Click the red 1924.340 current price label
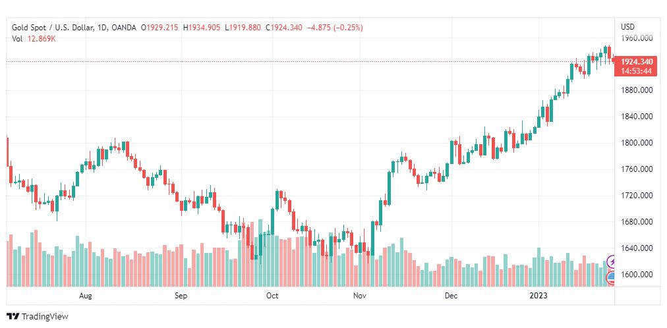 [636, 62]
